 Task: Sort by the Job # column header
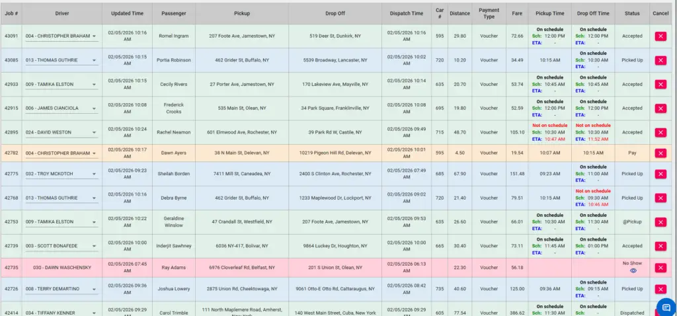click(11, 13)
